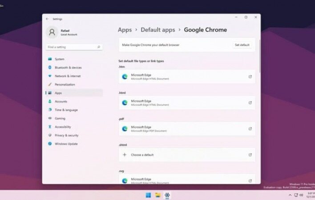Screen dimensions: 315x200
Task: Open the Rafael account profile picture
Action: [52, 32]
